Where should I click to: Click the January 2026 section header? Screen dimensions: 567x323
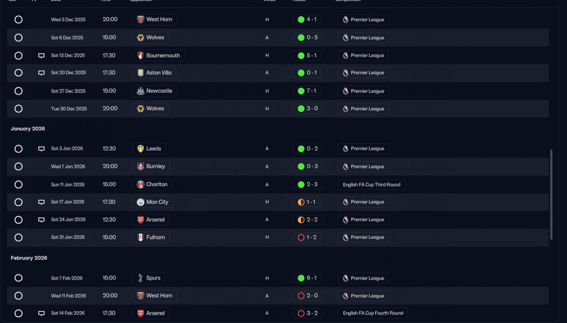tap(28, 129)
